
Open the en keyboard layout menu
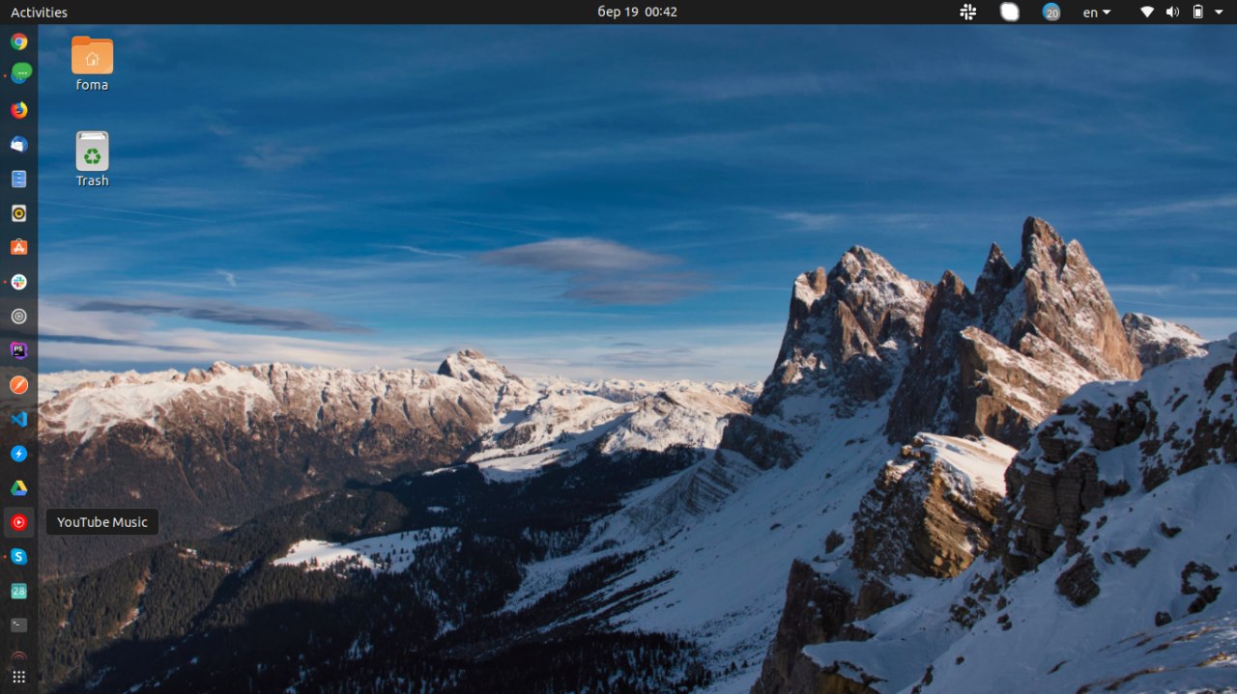click(1096, 13)
